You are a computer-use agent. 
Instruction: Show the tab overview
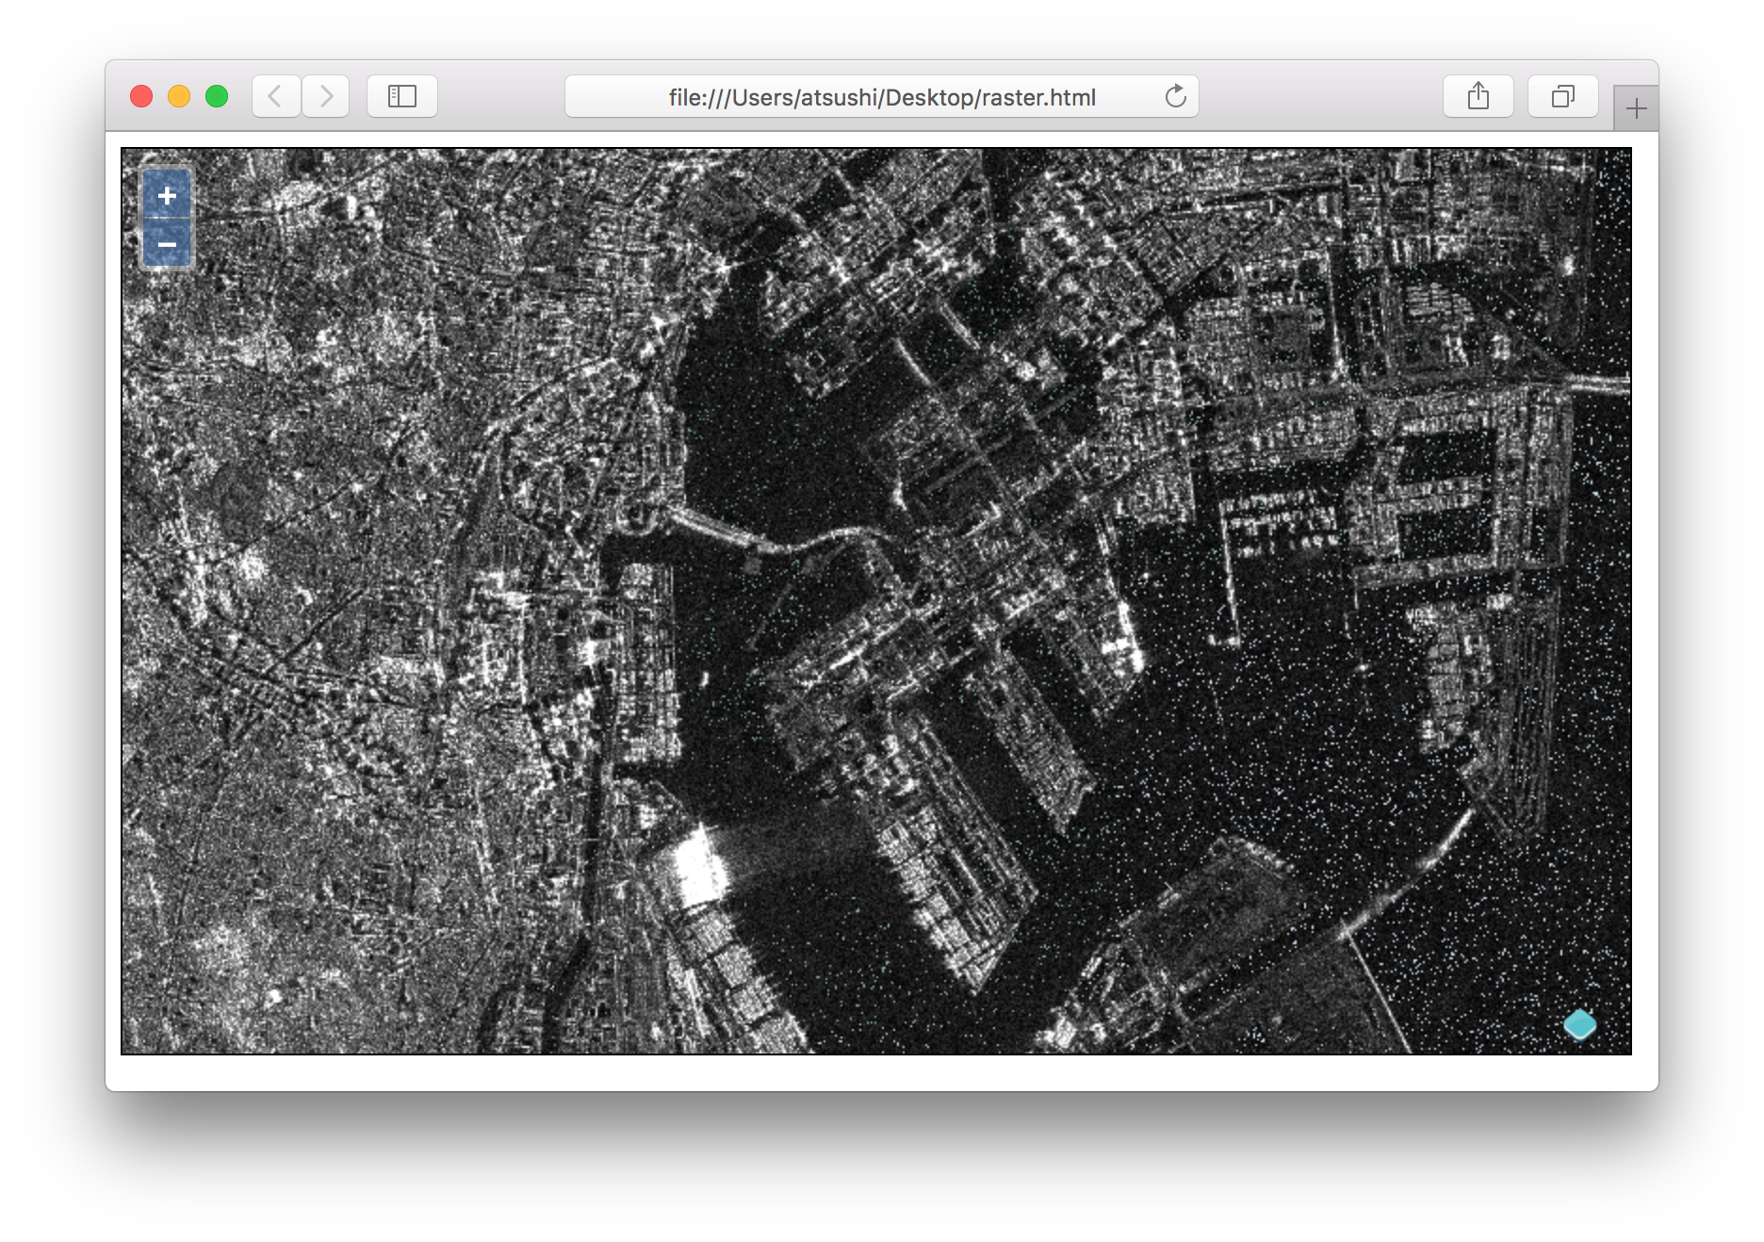coord(1562,96)
